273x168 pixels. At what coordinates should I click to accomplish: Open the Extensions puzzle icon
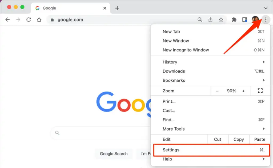[x=234, y=20]
